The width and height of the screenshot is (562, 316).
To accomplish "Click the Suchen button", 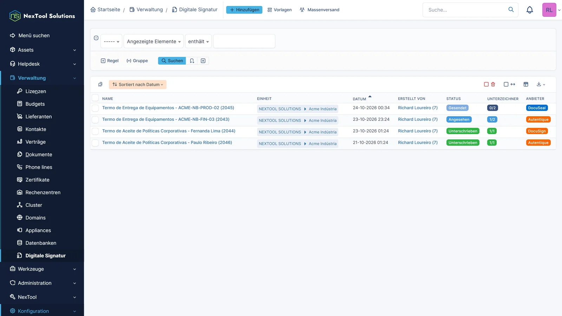I will [172, 61].
